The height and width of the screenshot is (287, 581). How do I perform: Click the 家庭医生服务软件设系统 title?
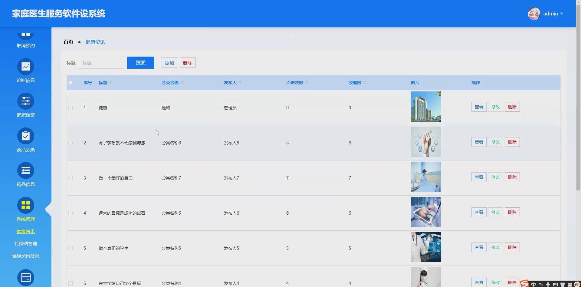coord(59,14)
